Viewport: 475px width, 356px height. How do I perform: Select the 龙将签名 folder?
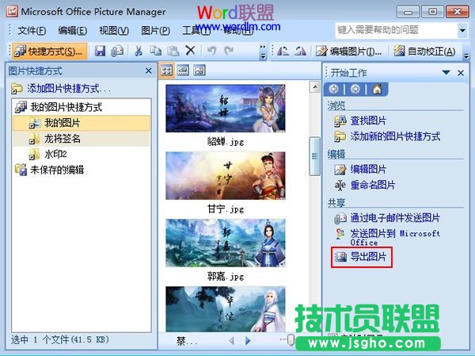[62, 139]
